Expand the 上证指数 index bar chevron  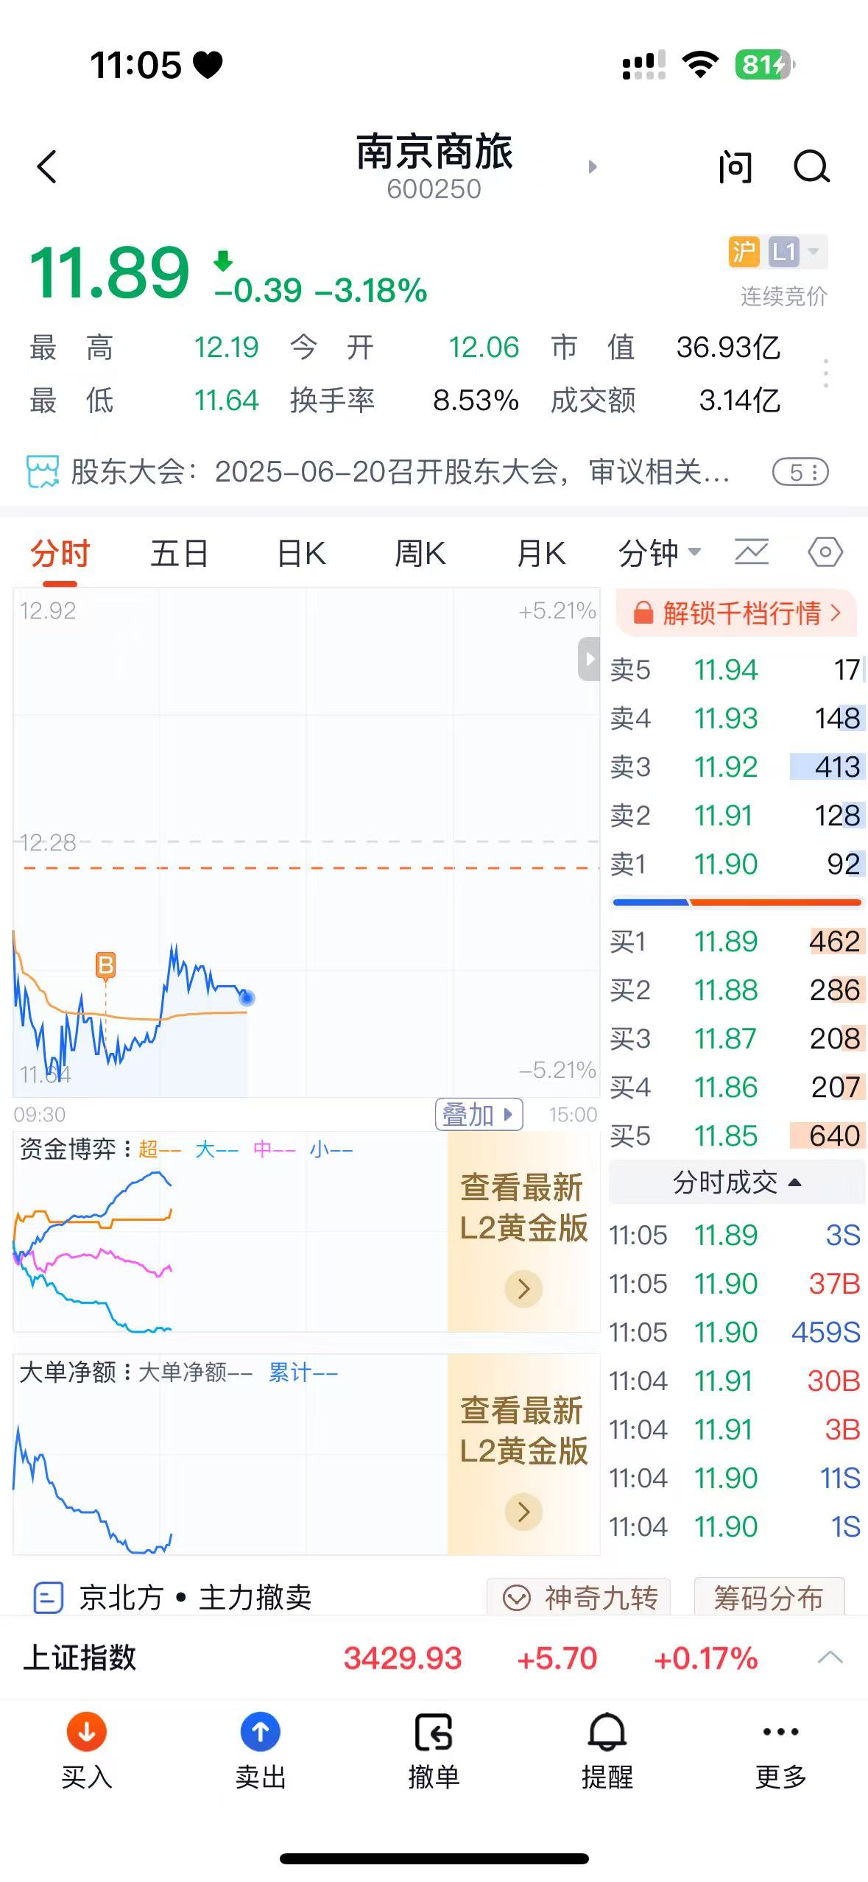[830, 1658]
